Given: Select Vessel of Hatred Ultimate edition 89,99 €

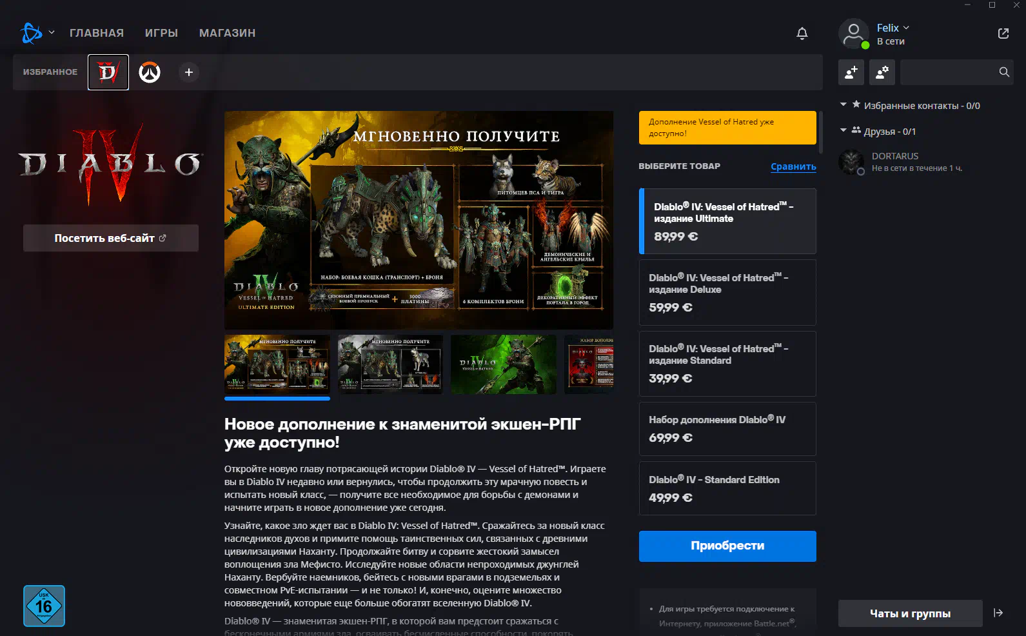Looking at the screenshot, I should [727, 221].
